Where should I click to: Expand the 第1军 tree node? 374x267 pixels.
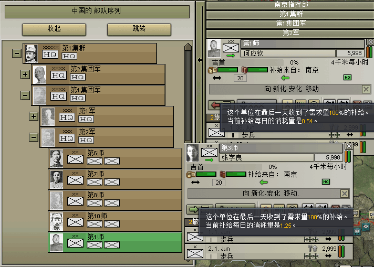[34, 116]
